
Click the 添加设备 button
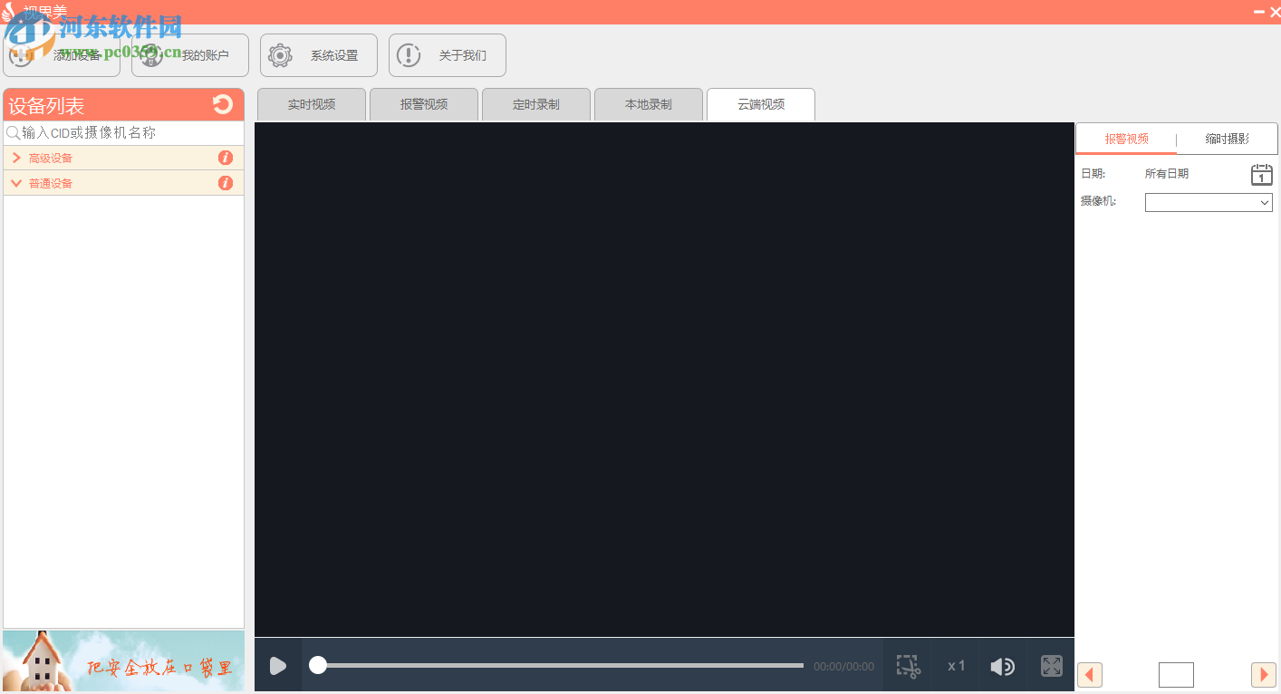coord(62,55)
